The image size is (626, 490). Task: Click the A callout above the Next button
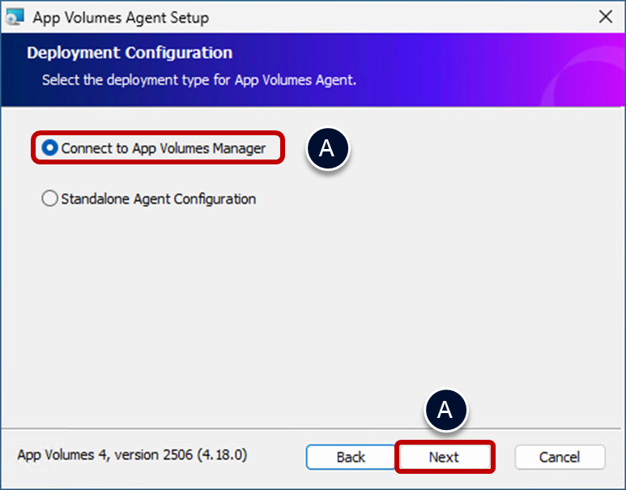[x=445, y=411]
